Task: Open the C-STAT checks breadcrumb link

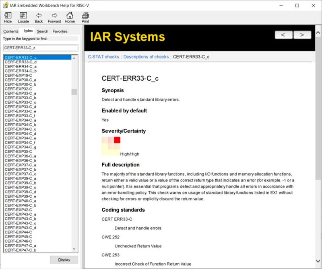Action: click(103, 57)
